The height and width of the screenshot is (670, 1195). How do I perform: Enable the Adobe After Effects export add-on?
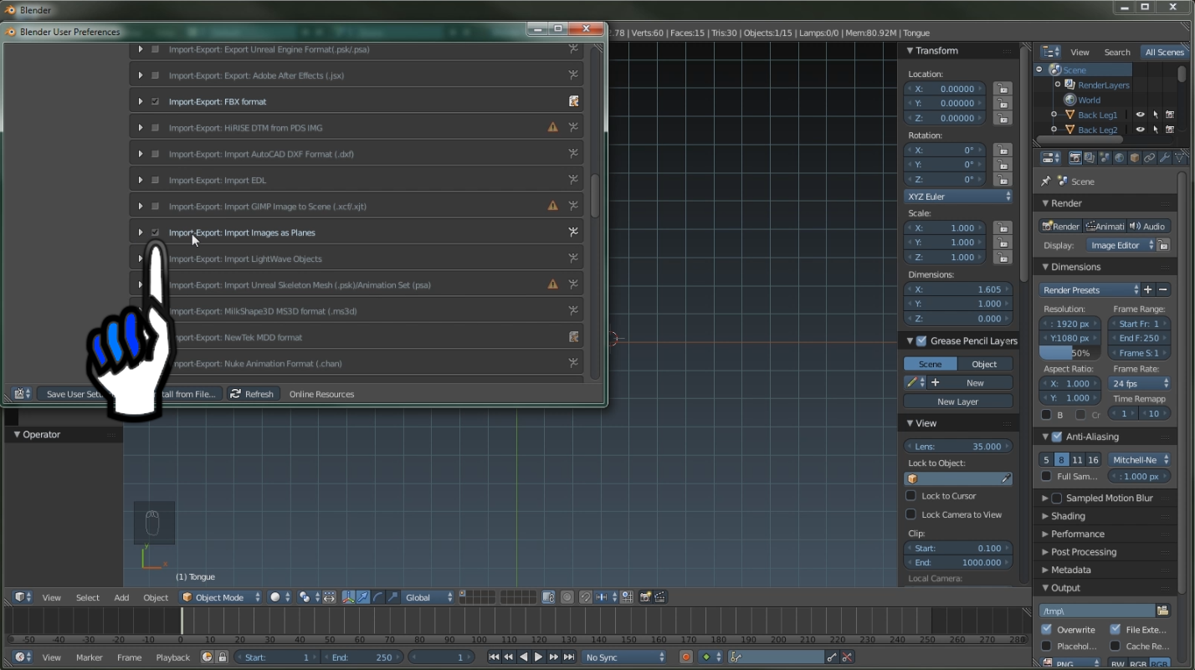tap(156, 75)
